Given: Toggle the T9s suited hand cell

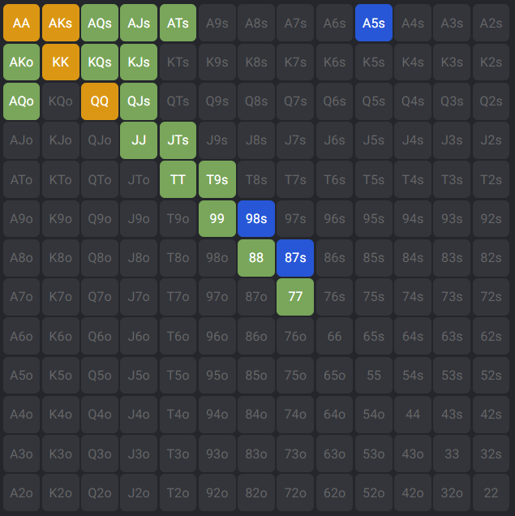Looking at the screenshot, I should 217,179.
